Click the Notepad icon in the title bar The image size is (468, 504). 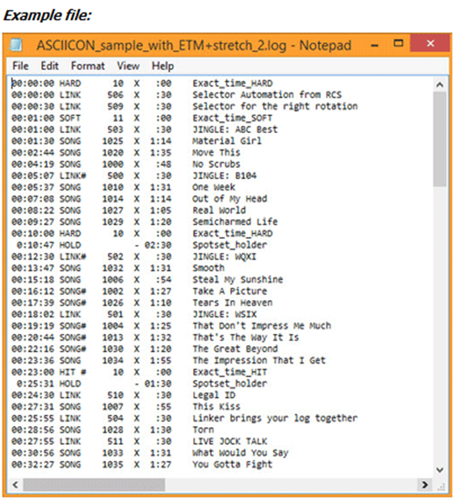click(17, 45)
